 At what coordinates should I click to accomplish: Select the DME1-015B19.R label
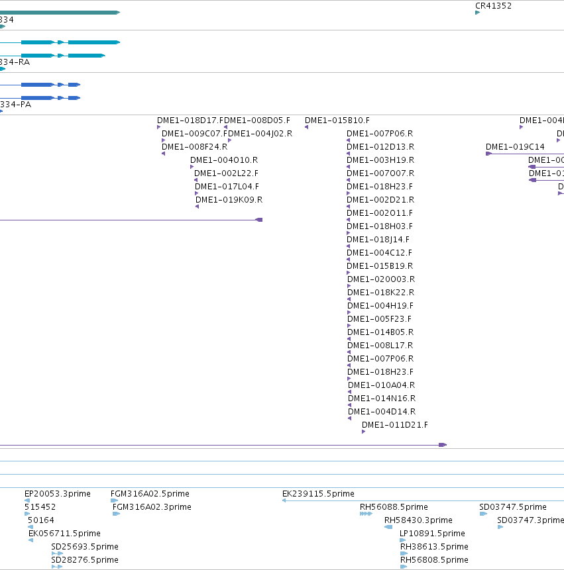click(x=380, y=266)
